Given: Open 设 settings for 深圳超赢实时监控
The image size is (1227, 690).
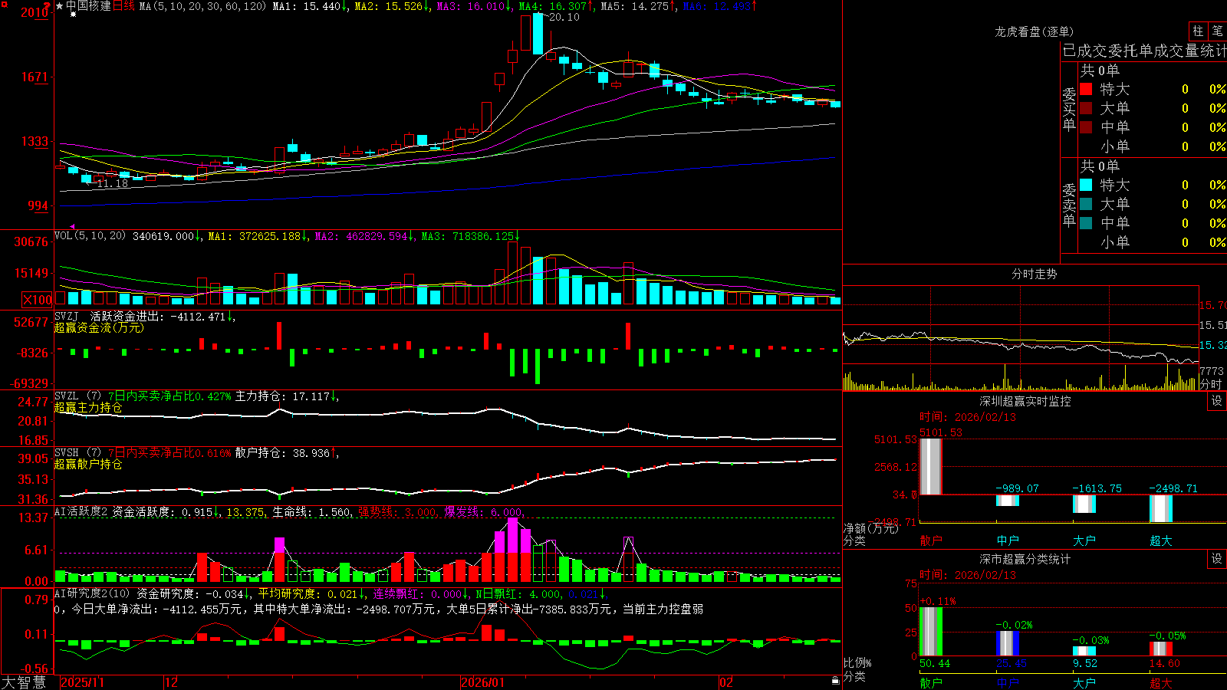Looking at the screenshot, I should (1217, 401).
